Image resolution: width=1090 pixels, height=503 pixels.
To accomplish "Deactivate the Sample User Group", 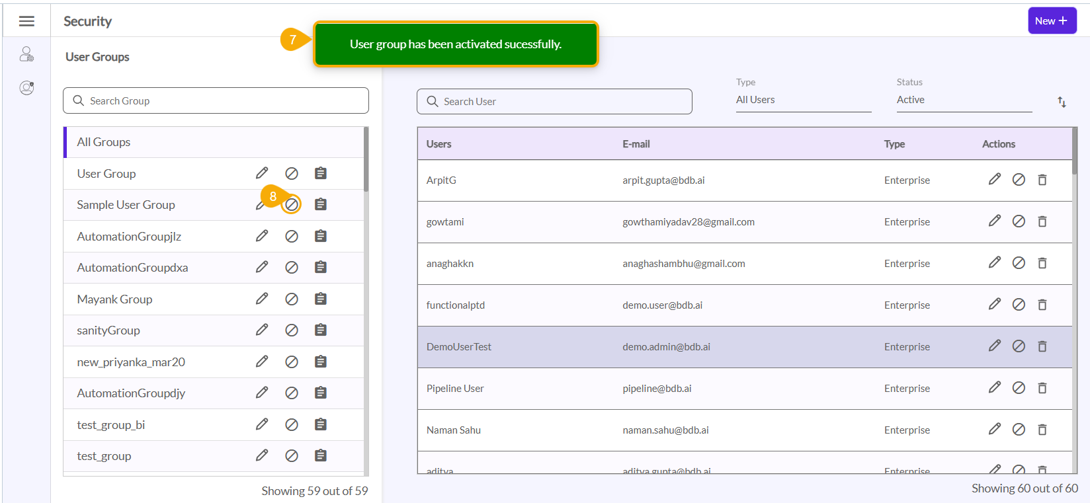I will click(292, 205).
